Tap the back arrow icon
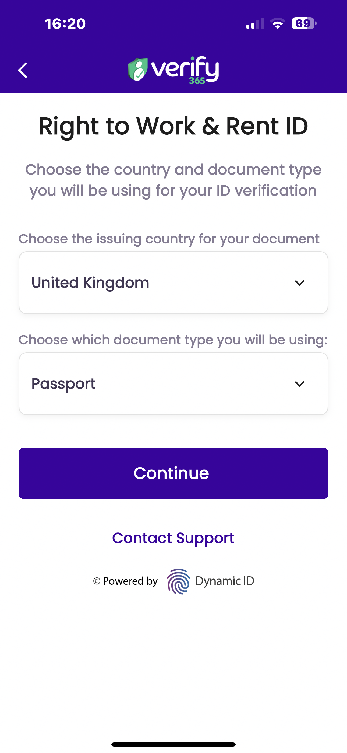This screenshot has height=753, width=347. click(x=23, y=70)
